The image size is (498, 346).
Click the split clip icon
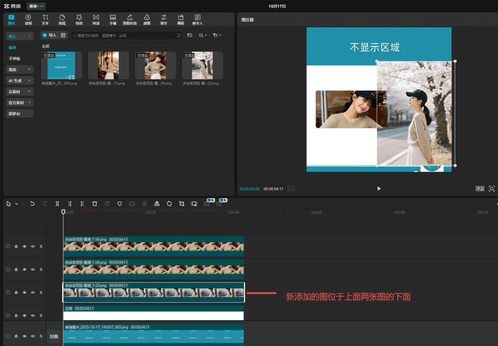[x=57, y=203]
